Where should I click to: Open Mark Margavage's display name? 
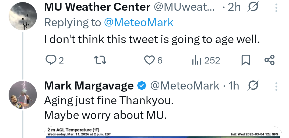pyautogui.click(x=89, y=86)
